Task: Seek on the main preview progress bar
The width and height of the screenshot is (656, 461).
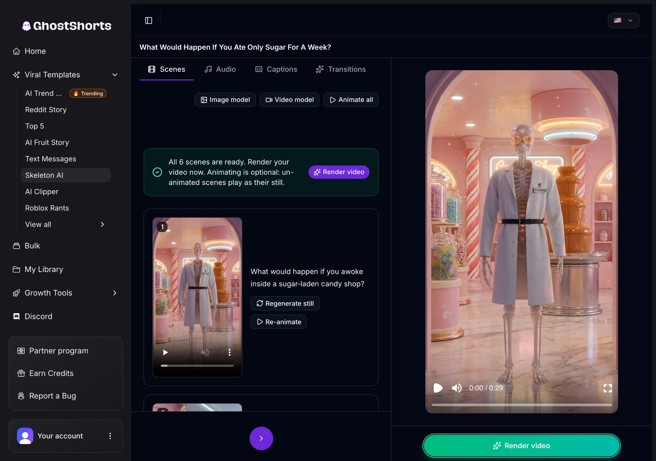Action: click(x=521, y=405)
